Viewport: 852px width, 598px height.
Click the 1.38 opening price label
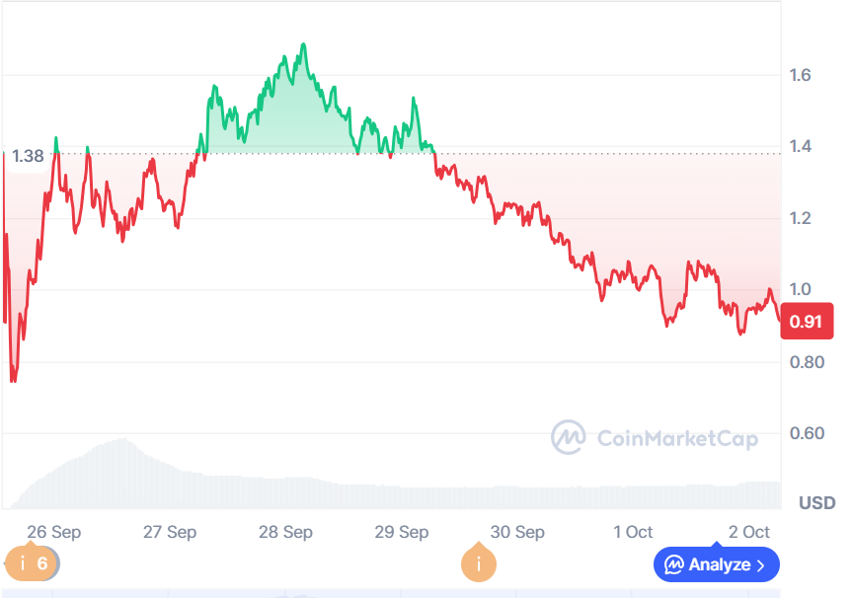[x=30, y=156]
